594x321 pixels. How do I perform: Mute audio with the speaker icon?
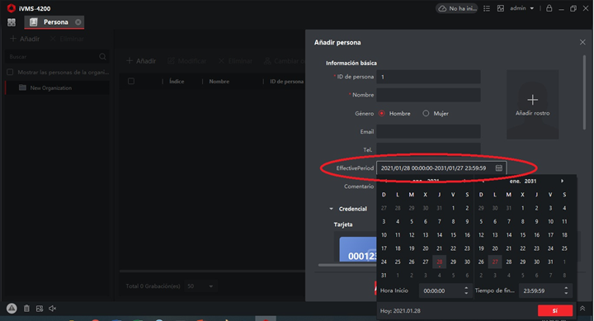[52, 309]
